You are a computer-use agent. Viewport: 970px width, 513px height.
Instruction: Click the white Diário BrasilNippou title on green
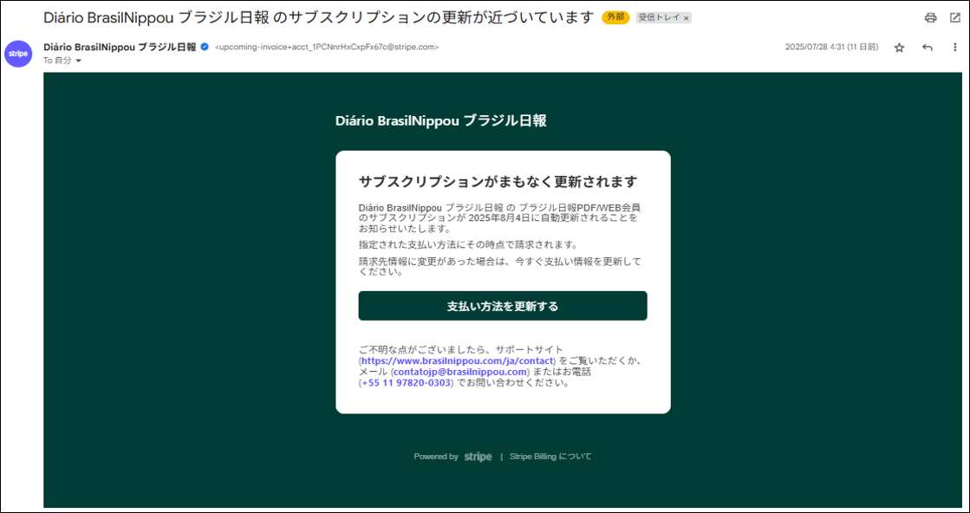point(441,120)
